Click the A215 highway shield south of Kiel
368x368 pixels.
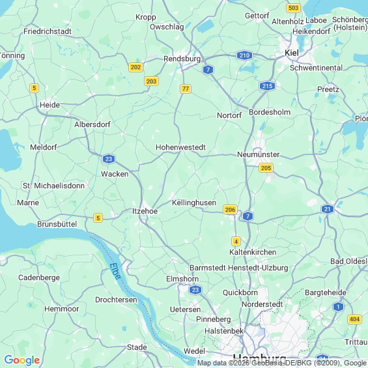click(267, 86)
